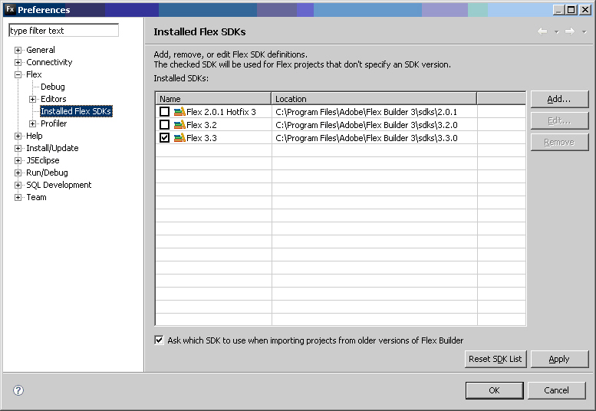Click the Edit... button
Image resolution: width=596 pixels, height=411 pixels.
(559, 121)
